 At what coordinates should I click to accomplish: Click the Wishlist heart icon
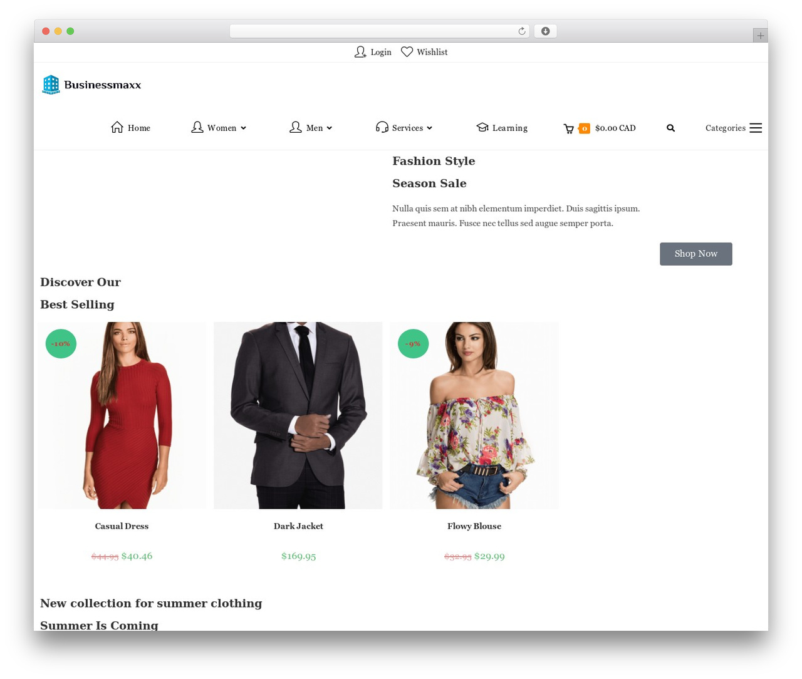pos(407,52)
